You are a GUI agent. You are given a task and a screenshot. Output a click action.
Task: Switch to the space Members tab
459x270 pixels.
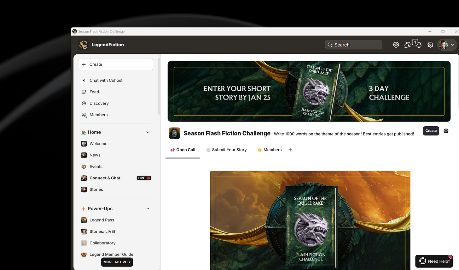pos(270,150)
